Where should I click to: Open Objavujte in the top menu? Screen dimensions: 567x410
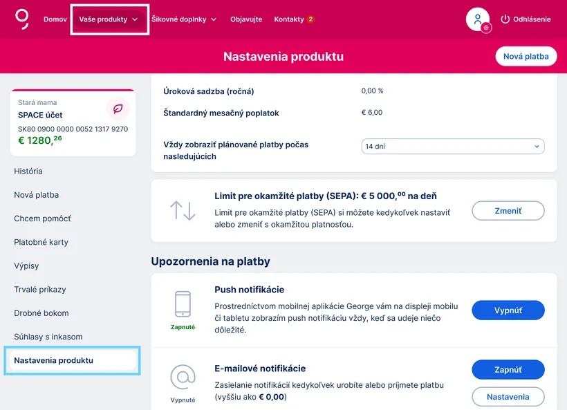click(246, 19)
